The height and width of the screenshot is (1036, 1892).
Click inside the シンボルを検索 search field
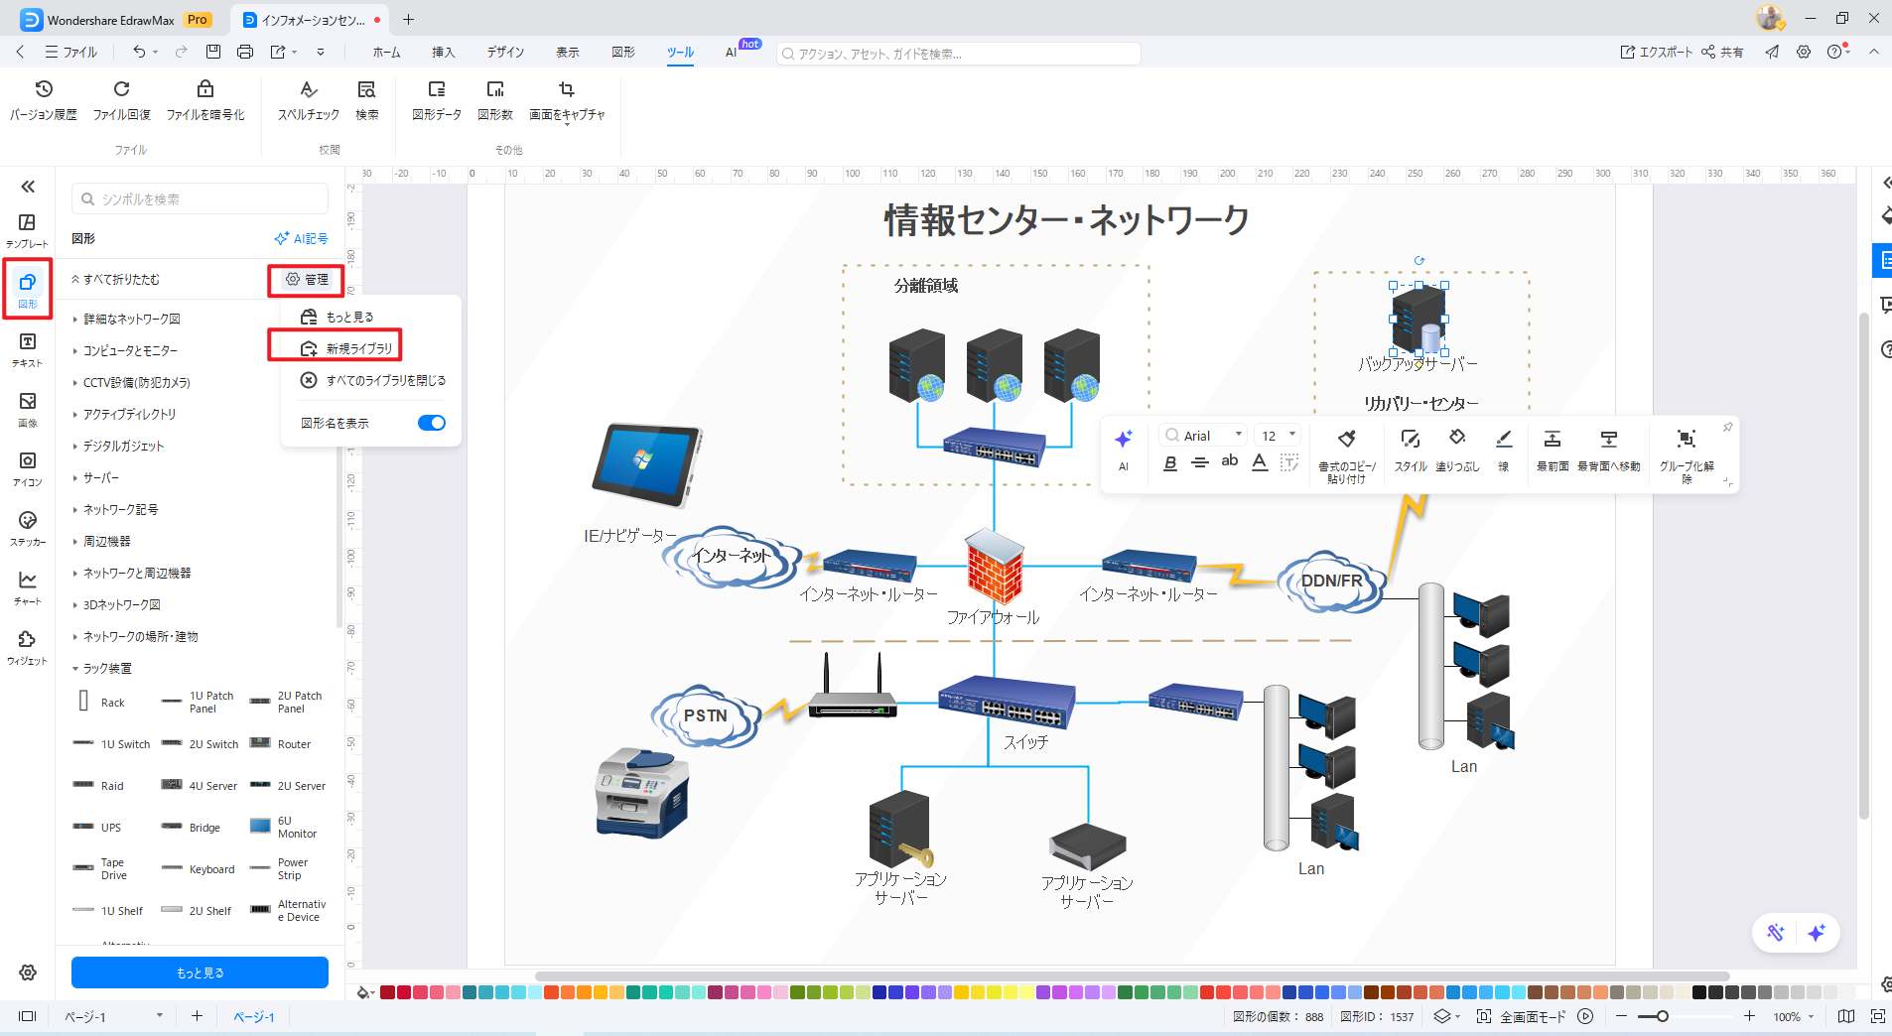click(199, 197)
